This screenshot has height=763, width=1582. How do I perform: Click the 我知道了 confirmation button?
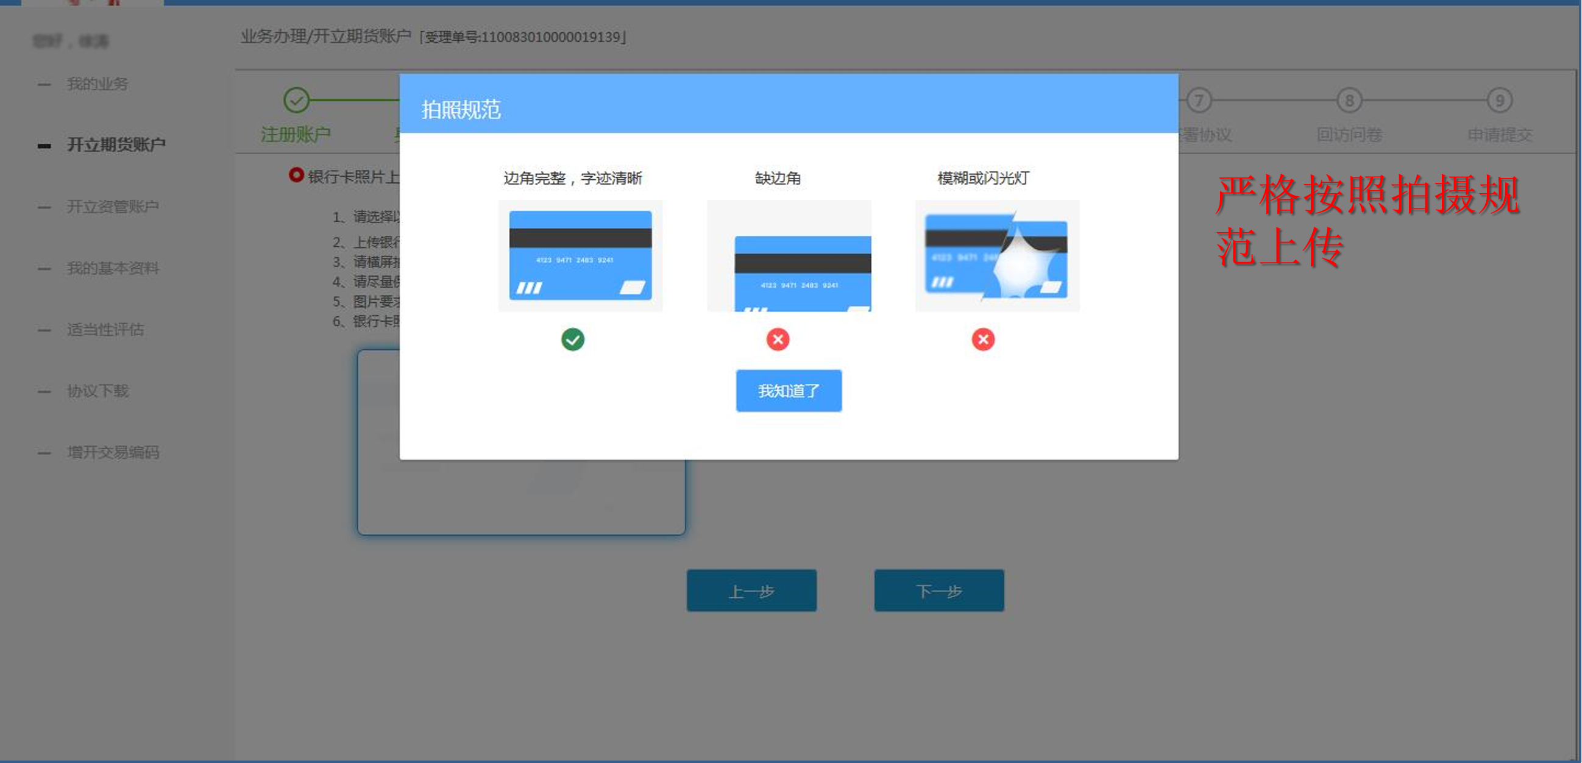click(789, 391)
